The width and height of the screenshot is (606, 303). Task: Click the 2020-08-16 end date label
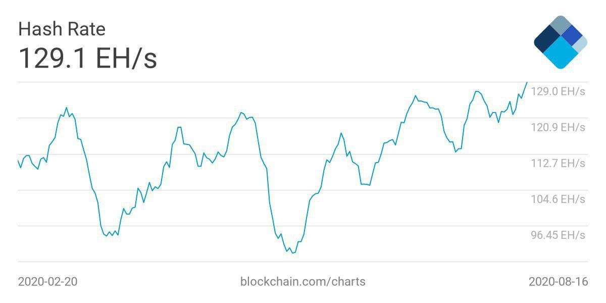tap(558, 281)
